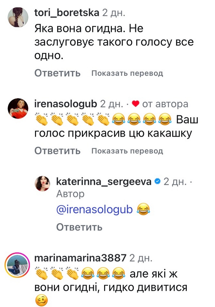
Task: Open tori_boretska's profile picture
Action: click(18, 17)
